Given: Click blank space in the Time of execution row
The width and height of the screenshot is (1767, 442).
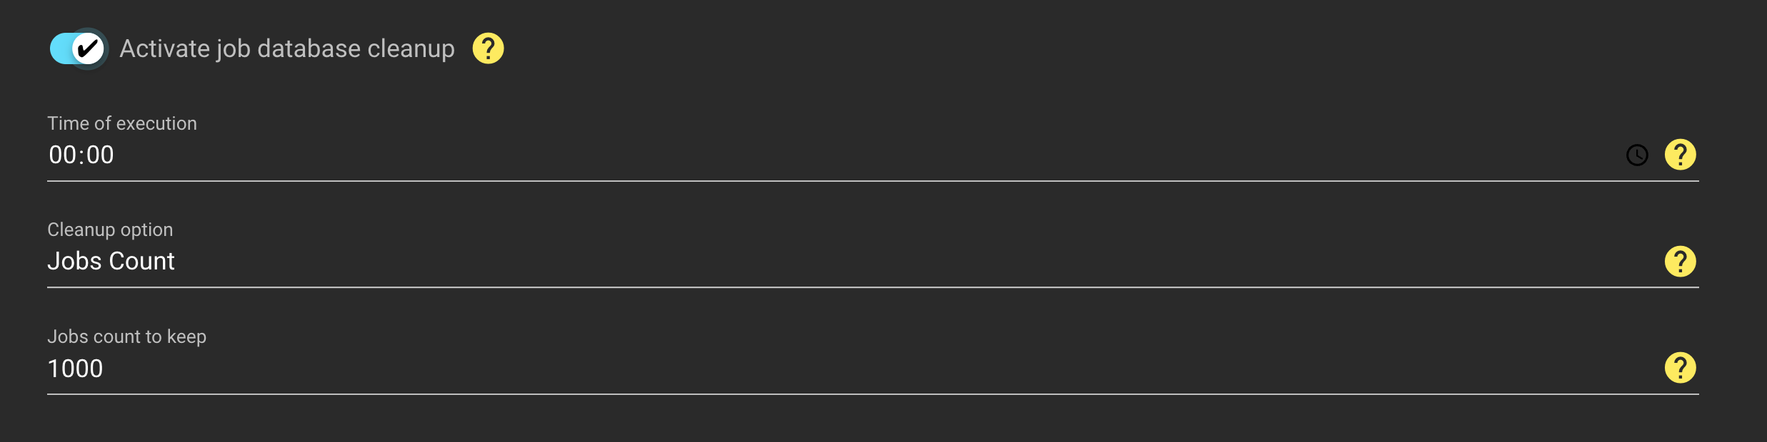Looking at the screenshot, I should pyautogui.click(x=857, y=155).
